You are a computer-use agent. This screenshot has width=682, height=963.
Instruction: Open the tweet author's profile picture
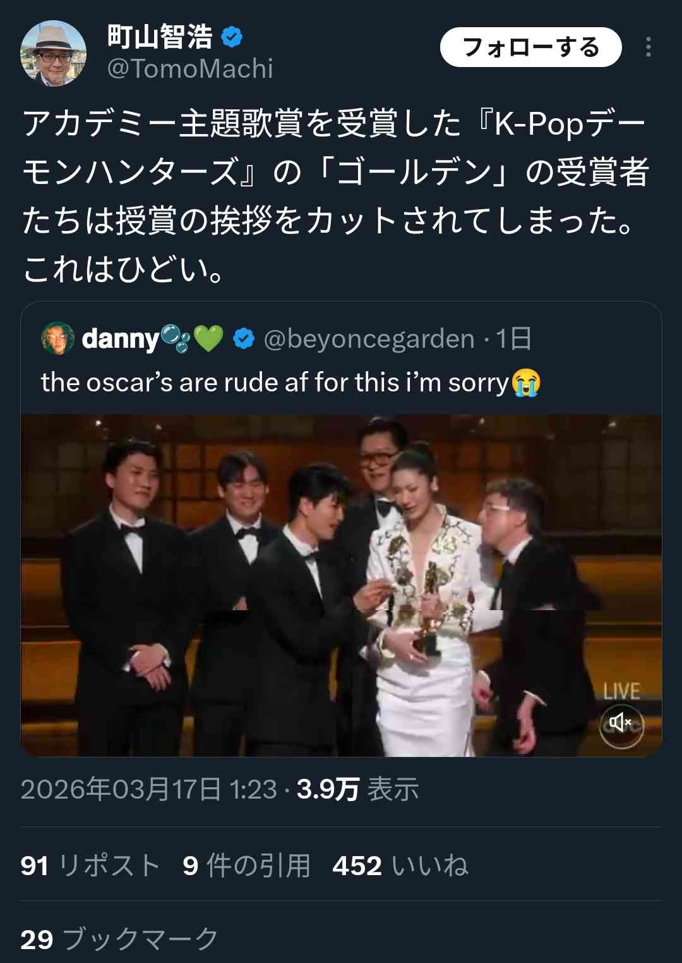click(53, 53)
